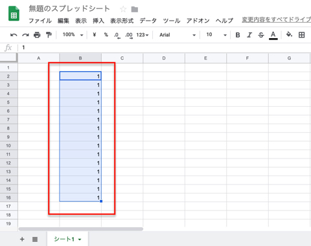Open the 123 more formats dropdown
The height and width of the screenshot is (246, 311).
tap(143, 35)
